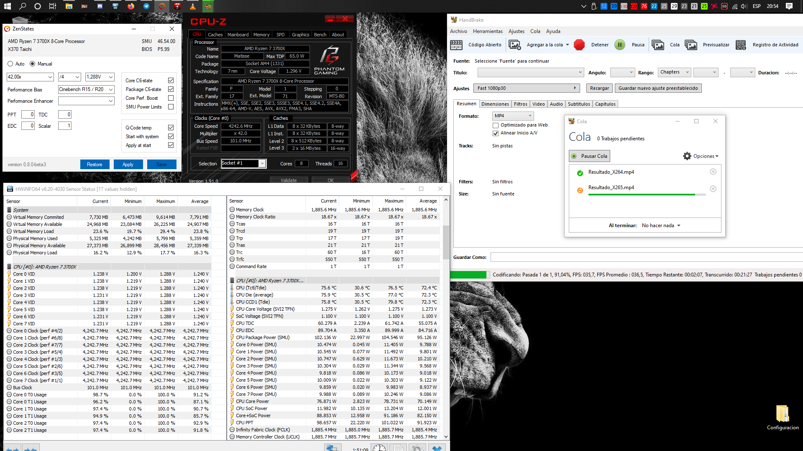Image resolution: width=803 pixels, height=451 pixels.
Task: Toggle Apply at start checkbox
Action: [171, 145]
